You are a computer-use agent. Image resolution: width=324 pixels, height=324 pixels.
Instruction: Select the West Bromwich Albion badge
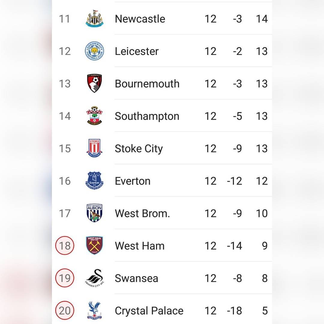pos(94,213)
